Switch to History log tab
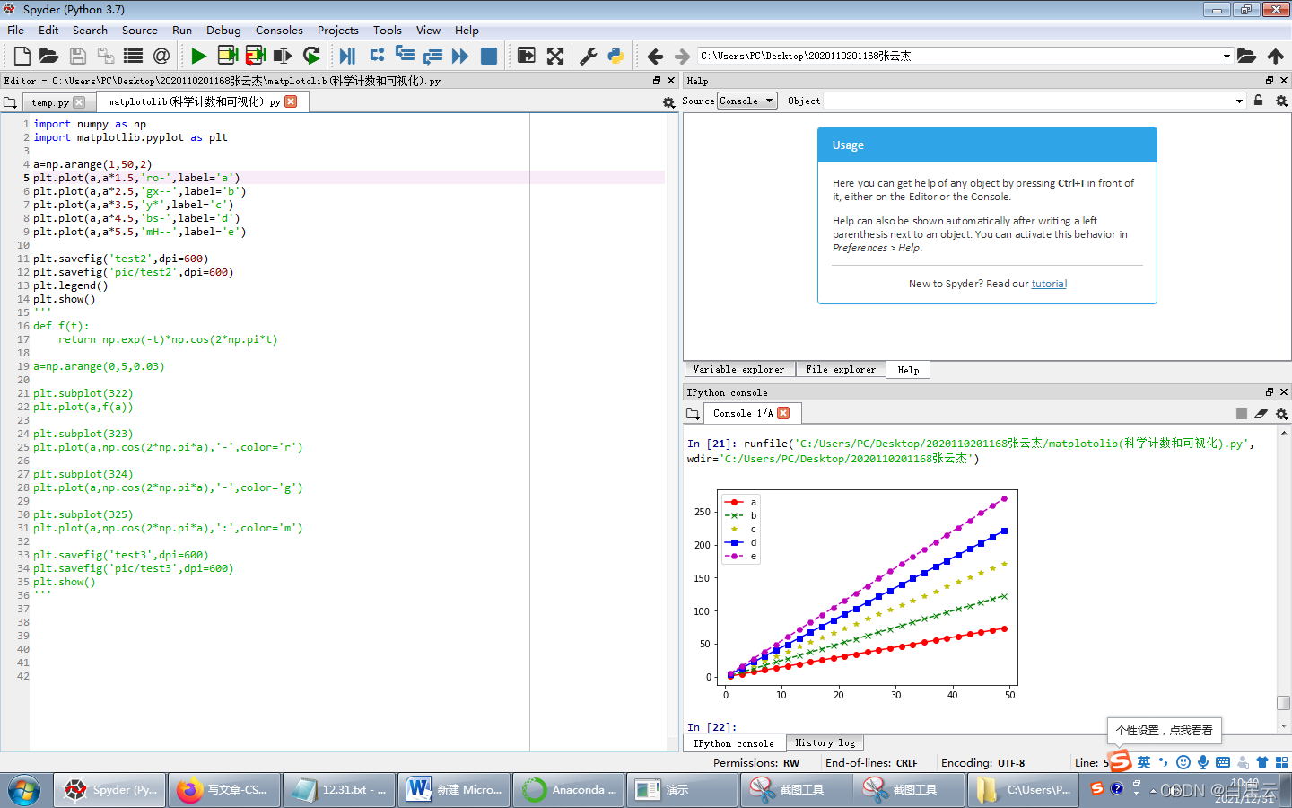This screenshot has height=808, width=1292. [825, 742]
